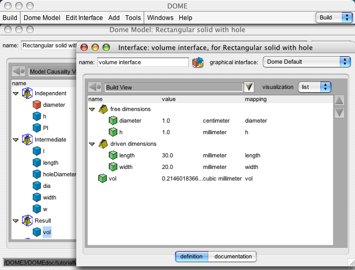Open the Windows menu
The height and width of the screenshot is (270, 355).
coord(160,18)
